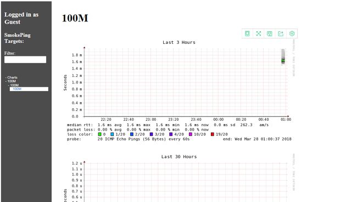
Task: Select the top-level 100M tree entry
Action: pos(12,81)
